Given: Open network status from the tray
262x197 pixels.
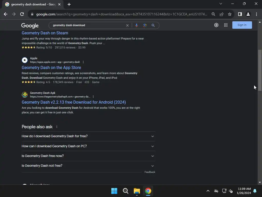Looking at the screenshot, I should click(x=224, y=191).
